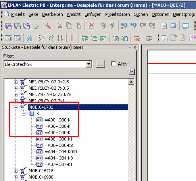
Task: Click the red double vertical bars icon
Action: click(72, 38)
